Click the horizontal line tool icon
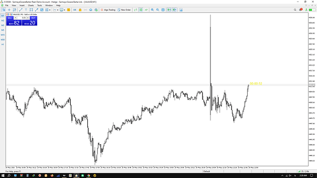Image resolution: width=317 pixels, height=178 pixels. [14, 10]
